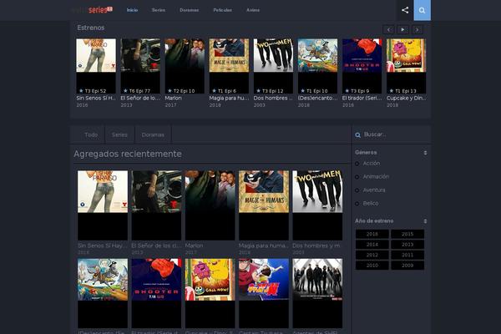Open the Agents of S.H.I.E.L.D. group poster
Viewport: 501px width, 334px height.
click(x=317, y=293)
